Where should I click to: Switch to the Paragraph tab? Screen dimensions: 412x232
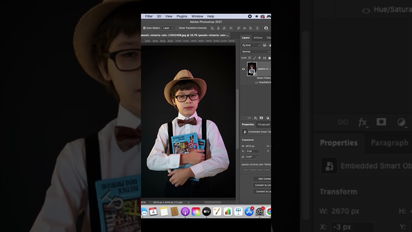264,124
